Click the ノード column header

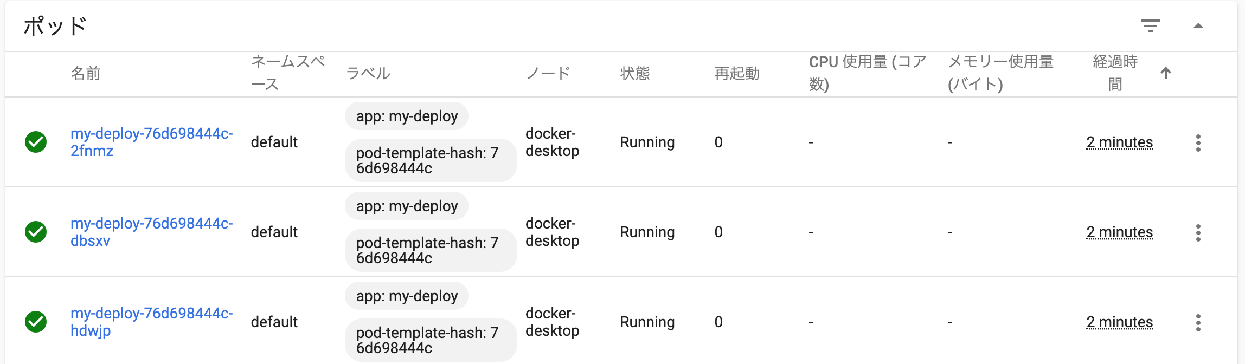point(548,73)
